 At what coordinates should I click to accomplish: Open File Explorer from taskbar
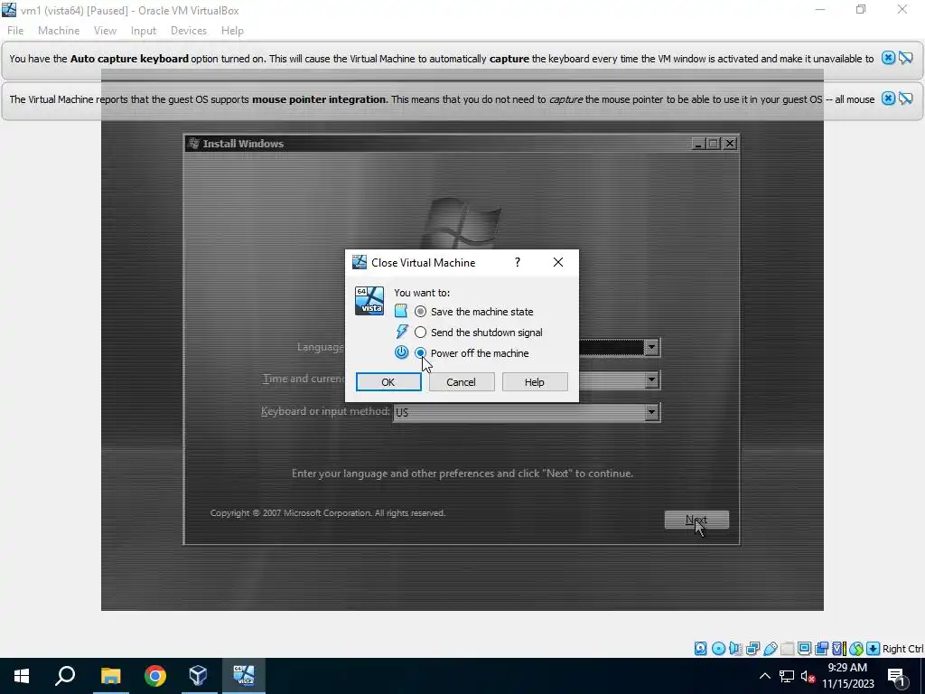110,676
